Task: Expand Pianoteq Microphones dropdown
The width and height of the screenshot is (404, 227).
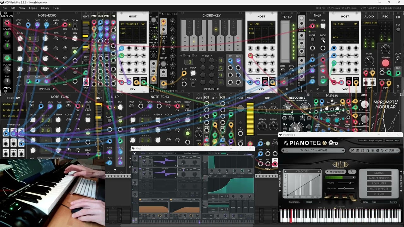Action: click(336, 172)
